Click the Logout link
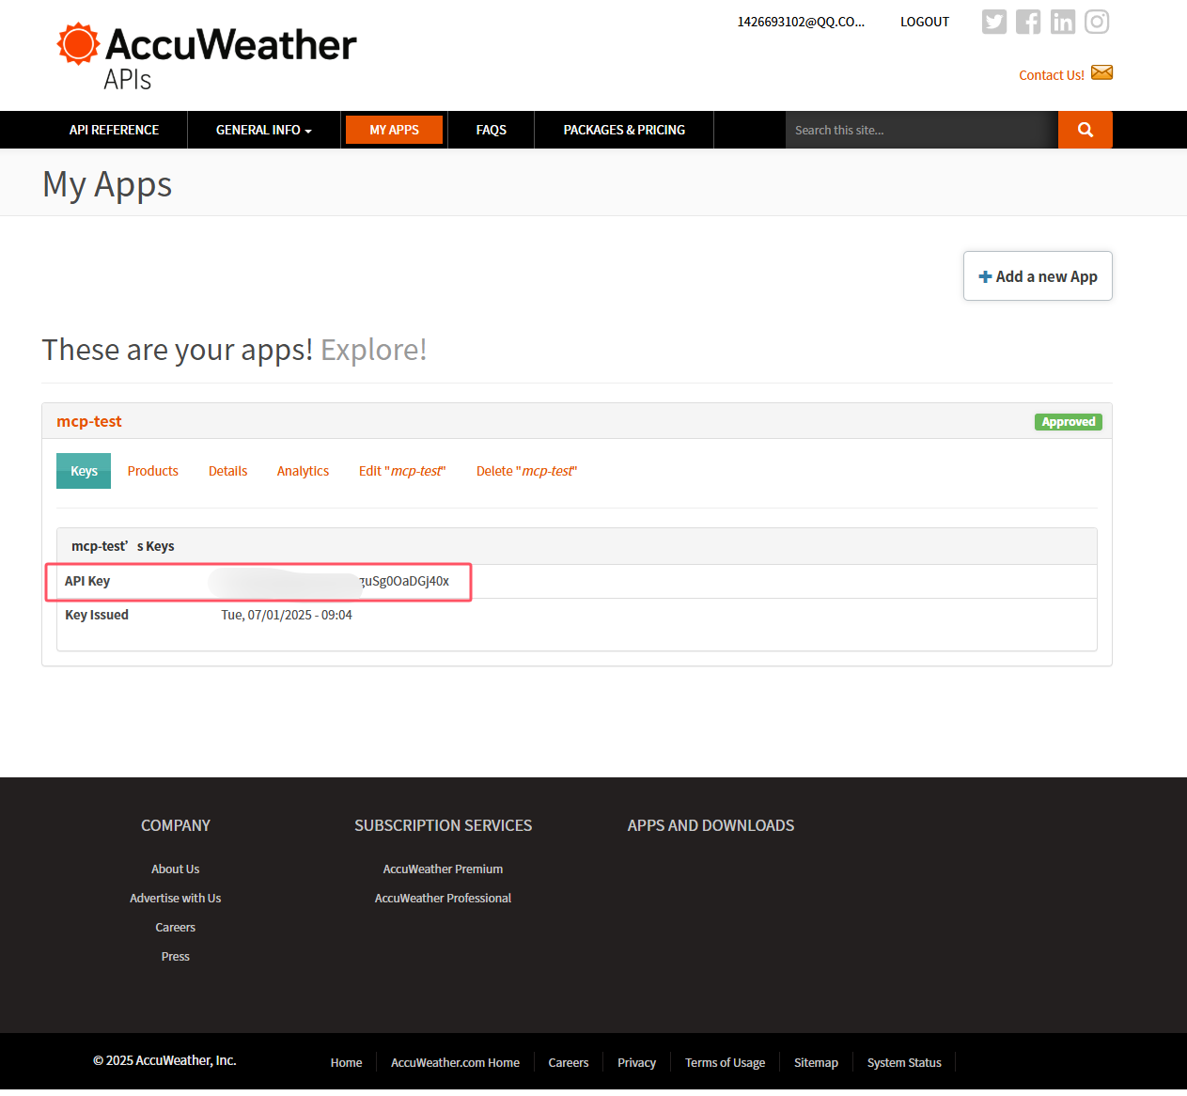The width and height of the screenshot is (1187, 1096). pos(925,22)
